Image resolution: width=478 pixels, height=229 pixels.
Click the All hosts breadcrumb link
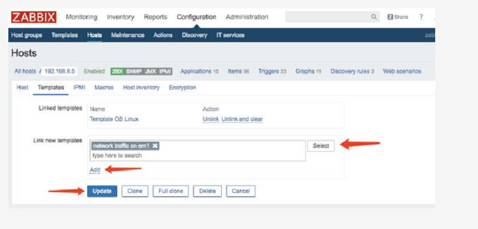click(x=26, y=71)
